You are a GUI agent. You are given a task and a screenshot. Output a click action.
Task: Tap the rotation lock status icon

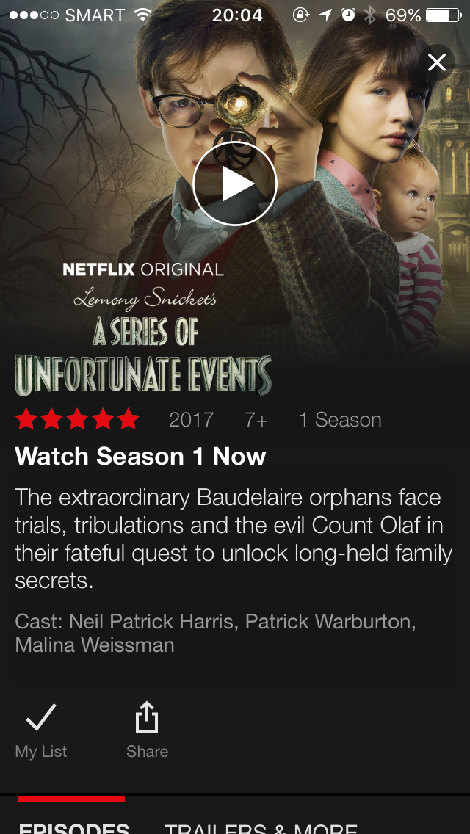[301, 15]
